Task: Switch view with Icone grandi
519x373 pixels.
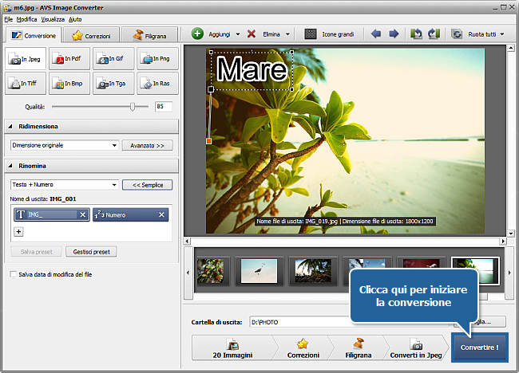Action: click(x=329, y=34)
